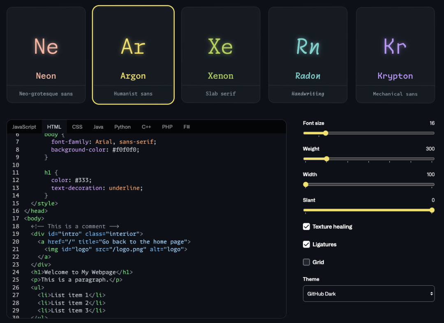The width and height of the screenshot is (444, 323).
Task: Uncheck the Ligatures checkbox
Action: point(306,244)
